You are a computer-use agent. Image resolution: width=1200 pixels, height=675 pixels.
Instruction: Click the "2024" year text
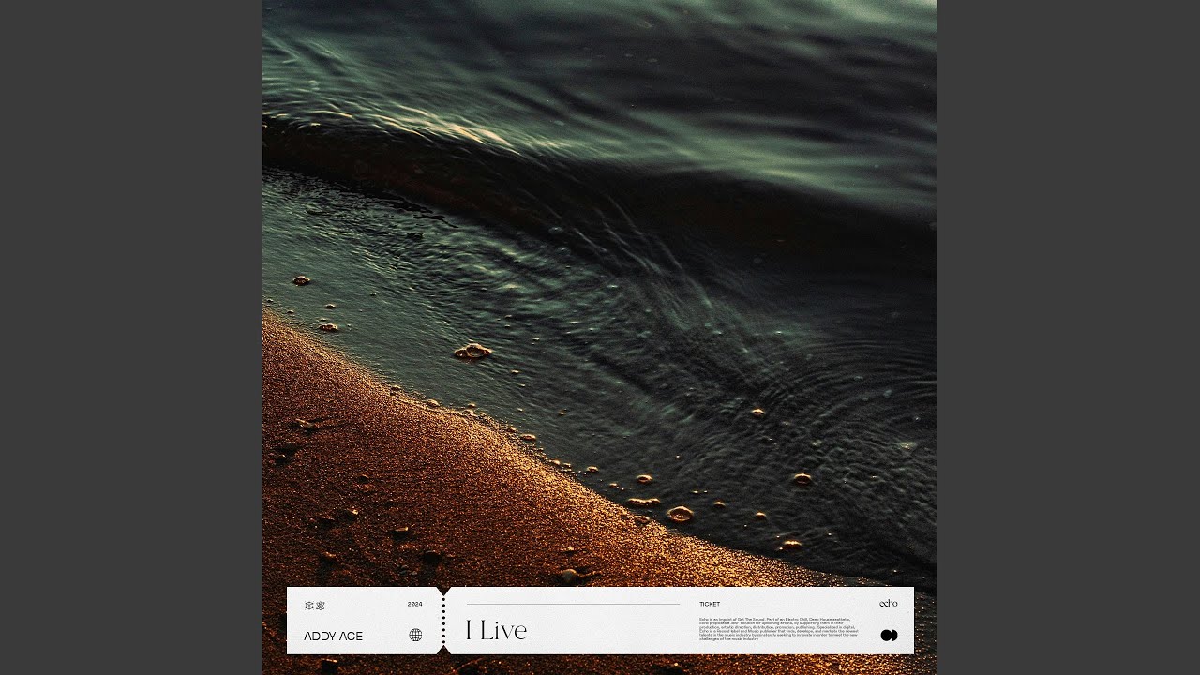point(415,604)
